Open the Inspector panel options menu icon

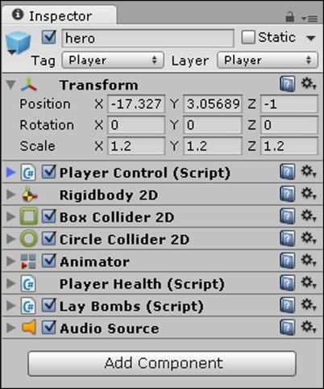309,19
